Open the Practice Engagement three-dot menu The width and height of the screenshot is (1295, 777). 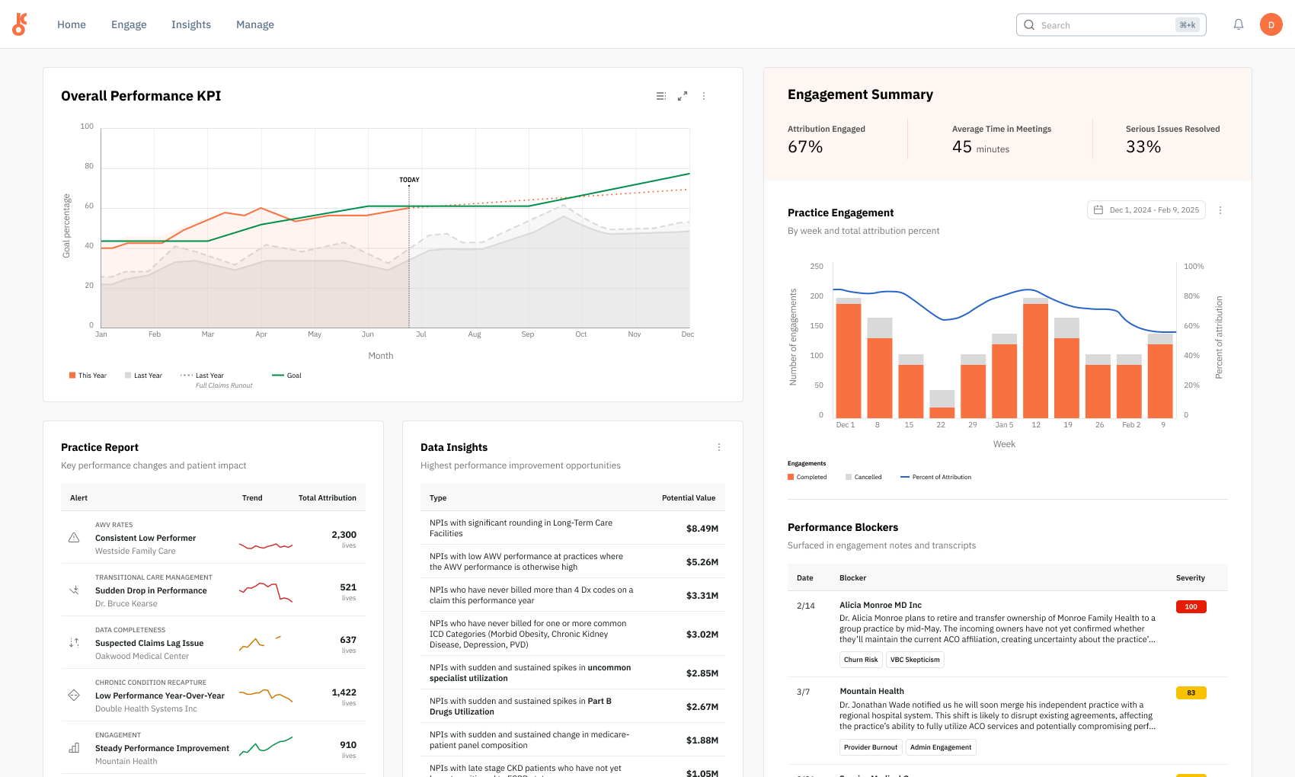pos(1220,209)
